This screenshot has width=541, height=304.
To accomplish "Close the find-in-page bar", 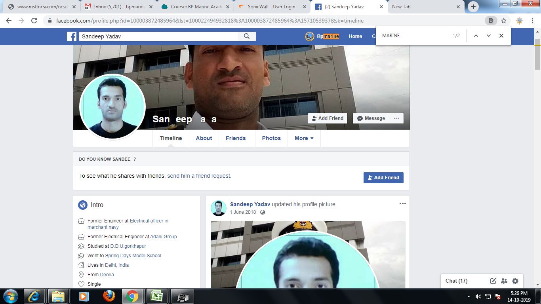I will click(501, 36).
